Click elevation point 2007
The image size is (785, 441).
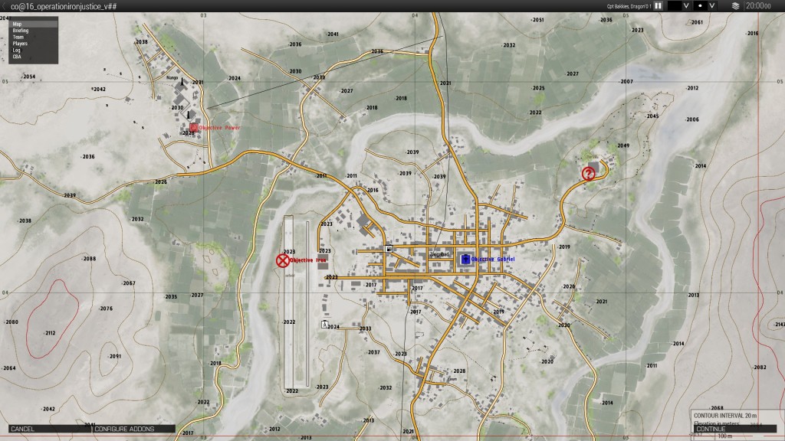point(626,81)
